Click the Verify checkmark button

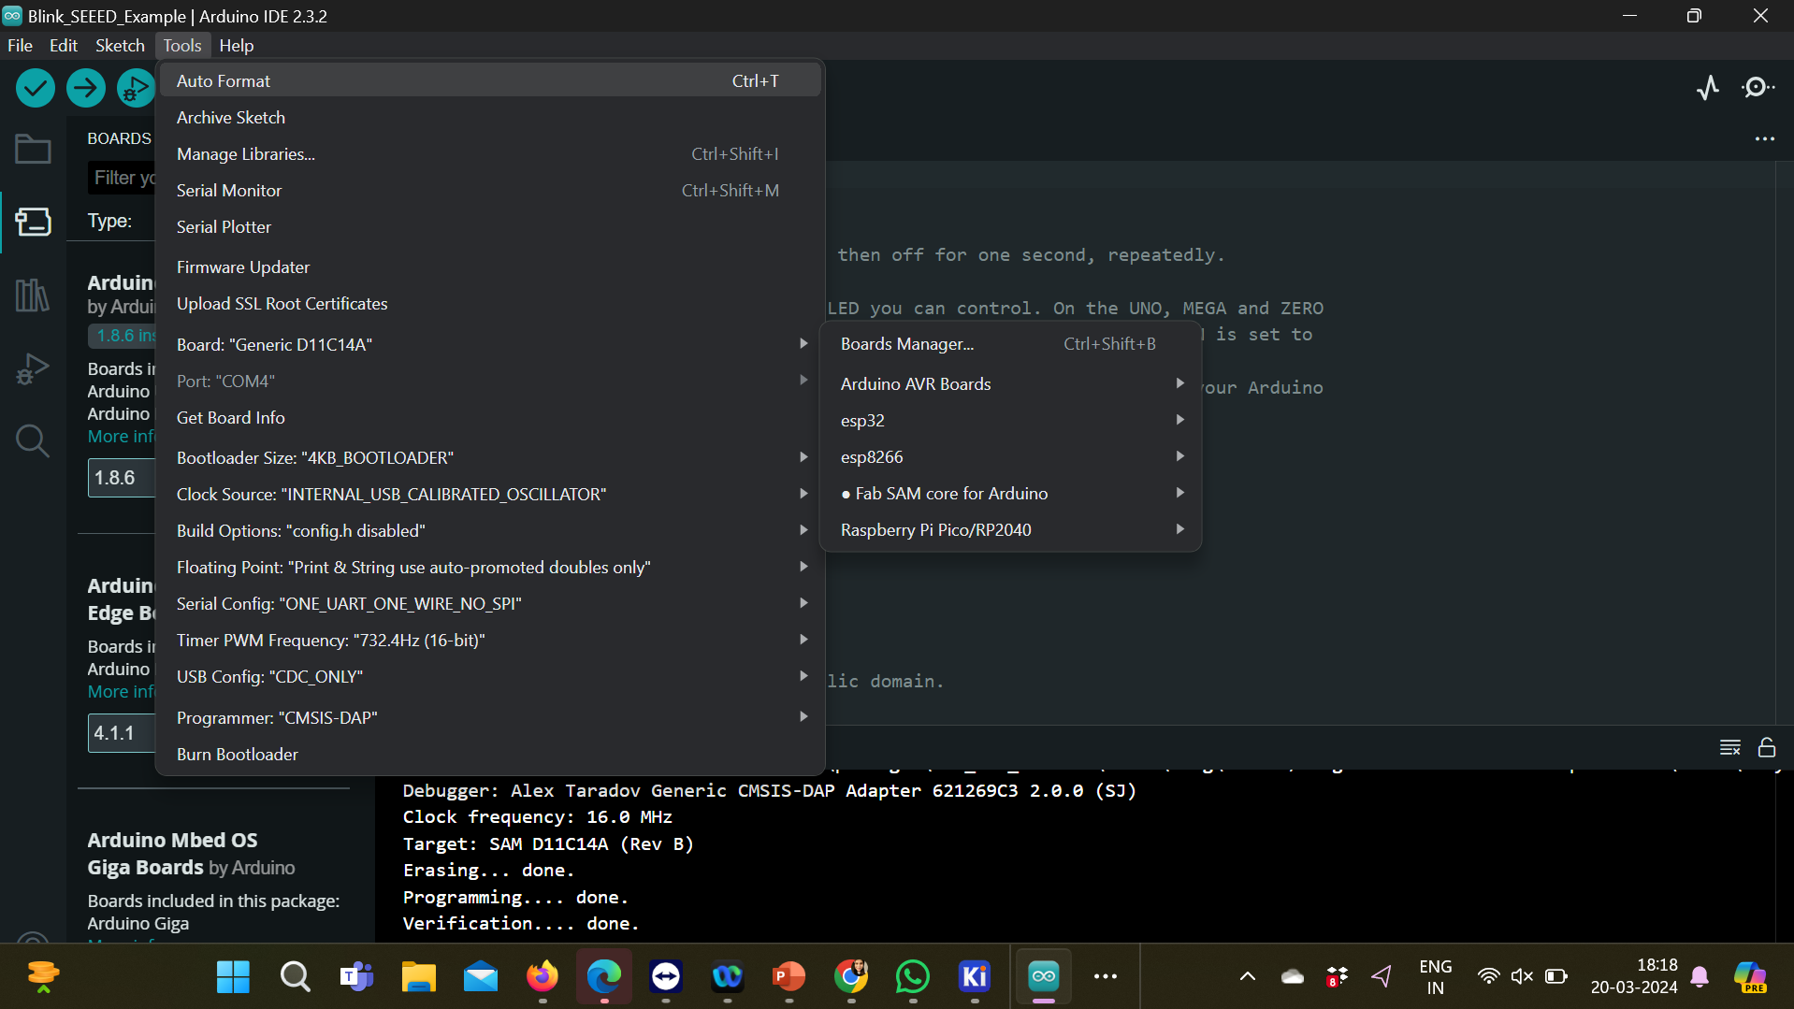point(35,88)
